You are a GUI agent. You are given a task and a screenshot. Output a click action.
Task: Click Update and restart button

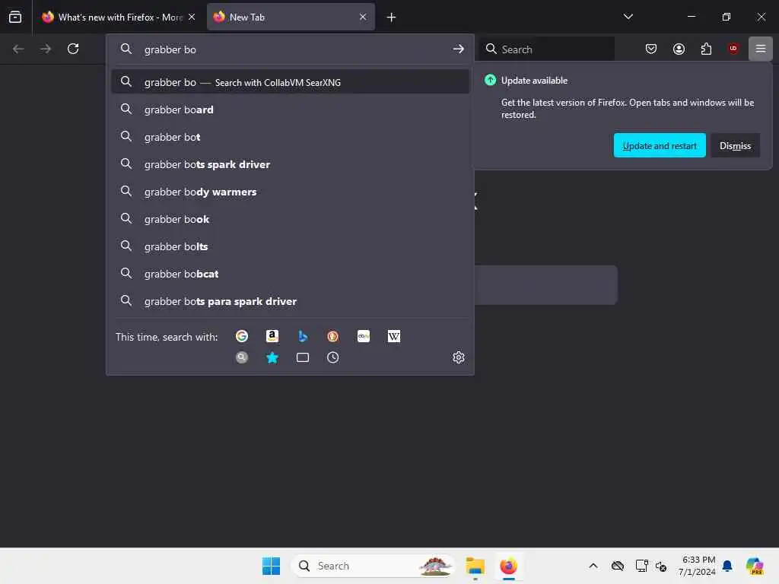pos(660,145)
